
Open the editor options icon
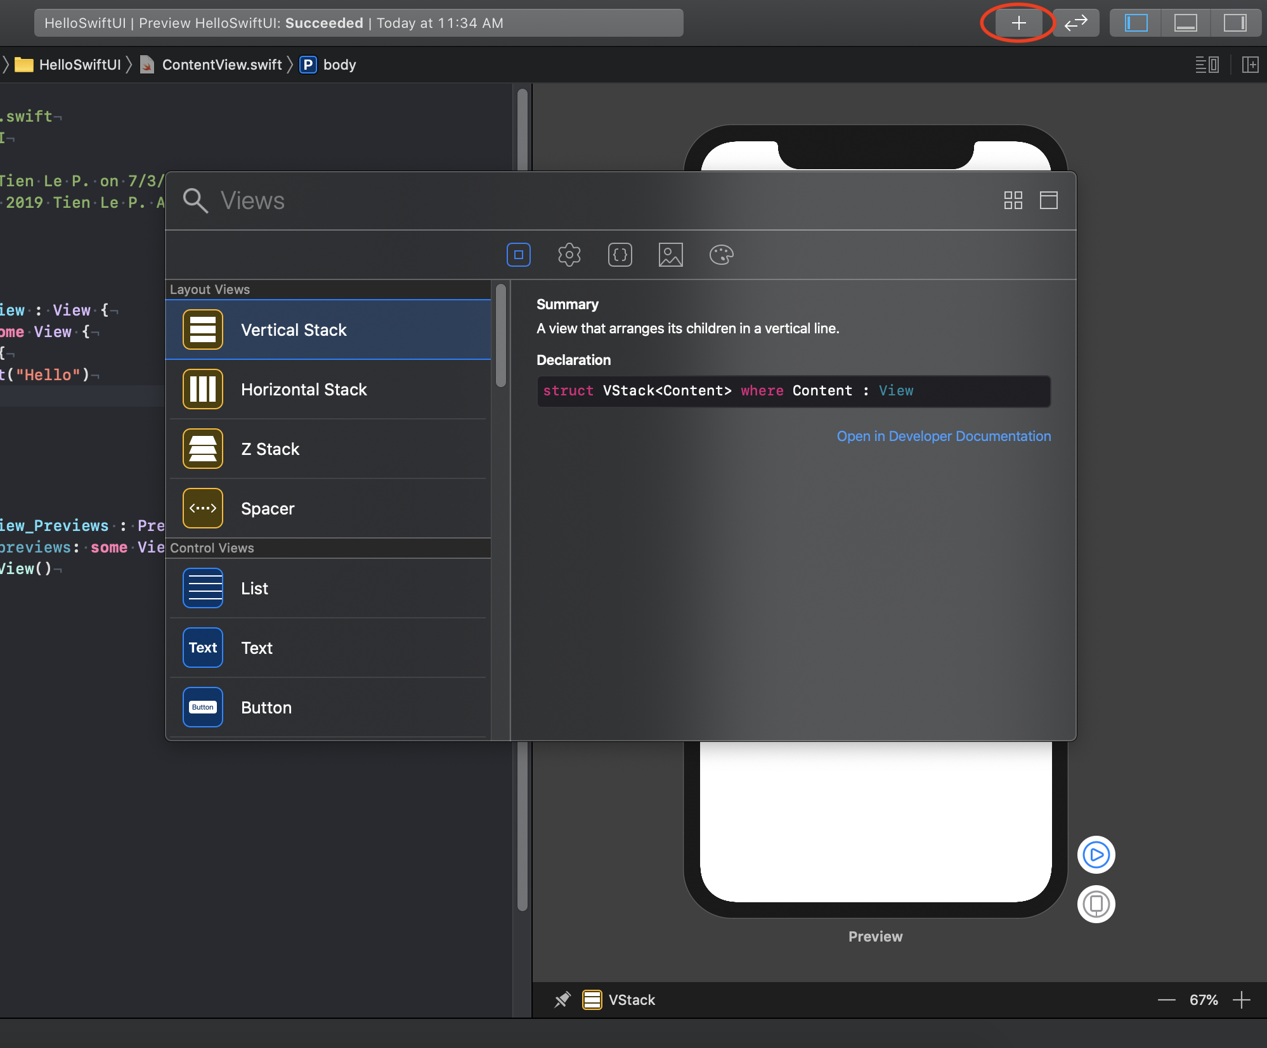(x=1207, y=65)
